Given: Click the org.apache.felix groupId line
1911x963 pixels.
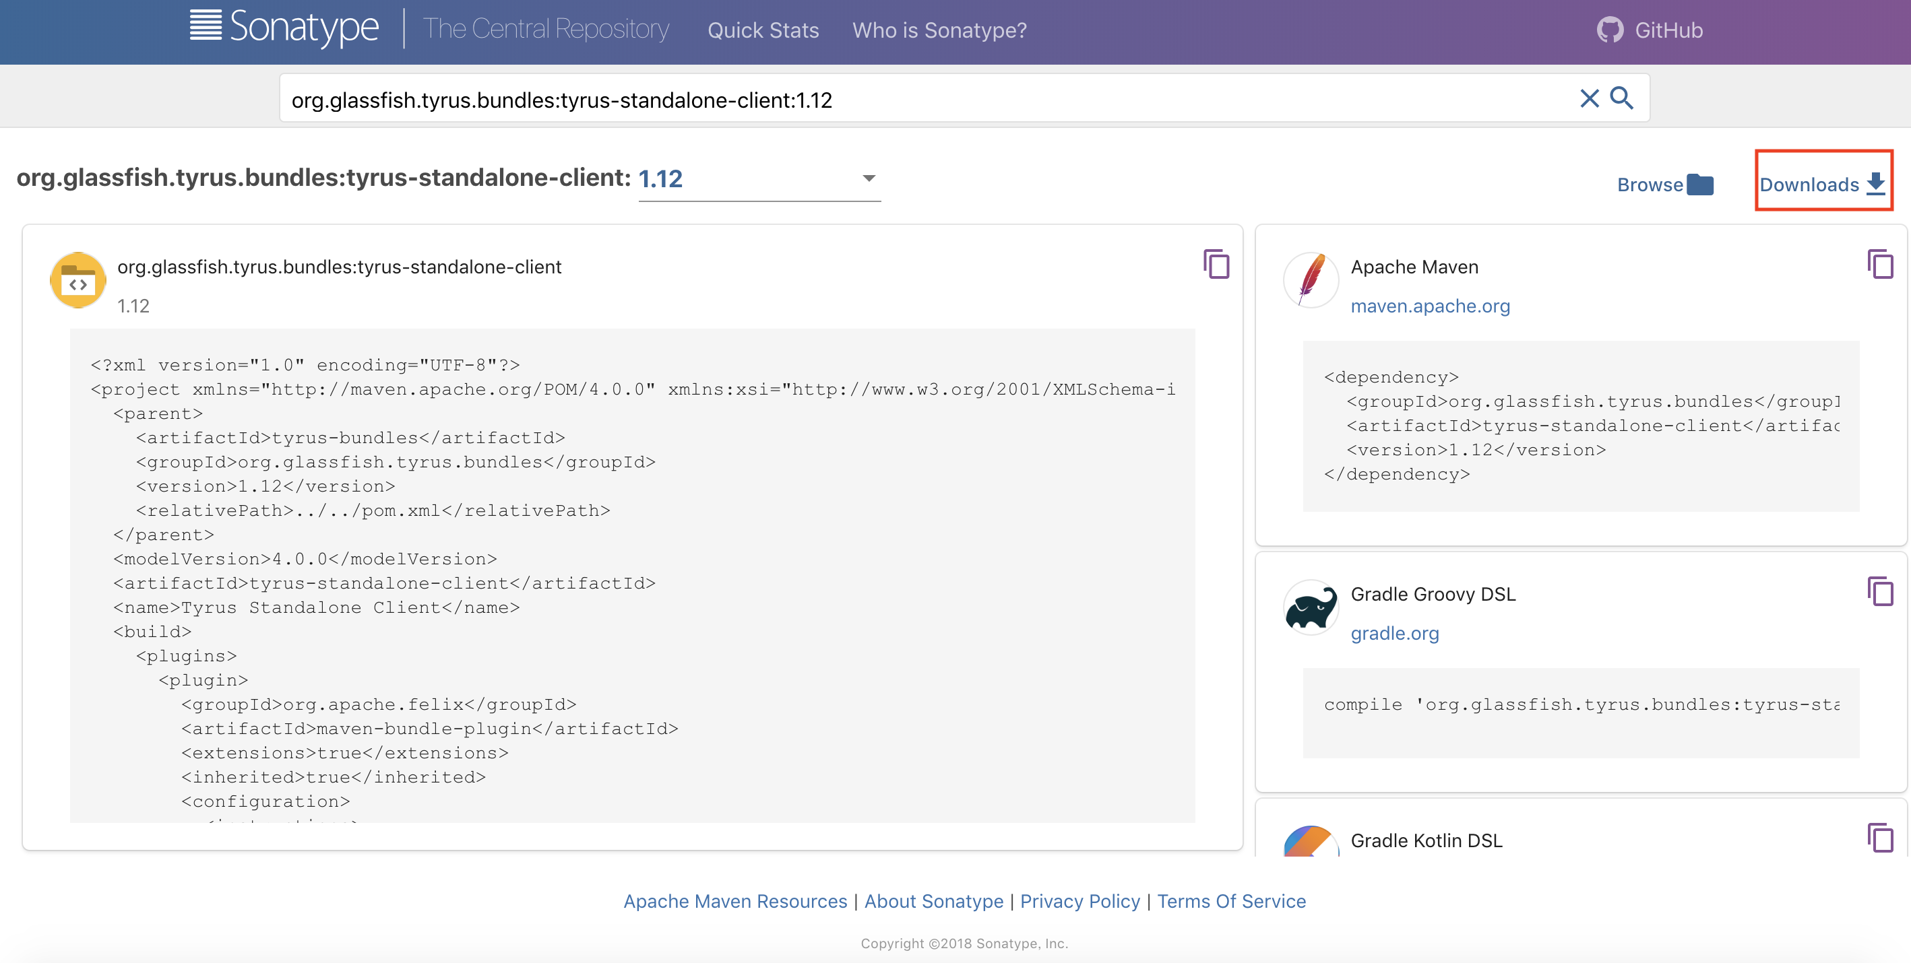Looking at the screenshot, I should 378,704.
